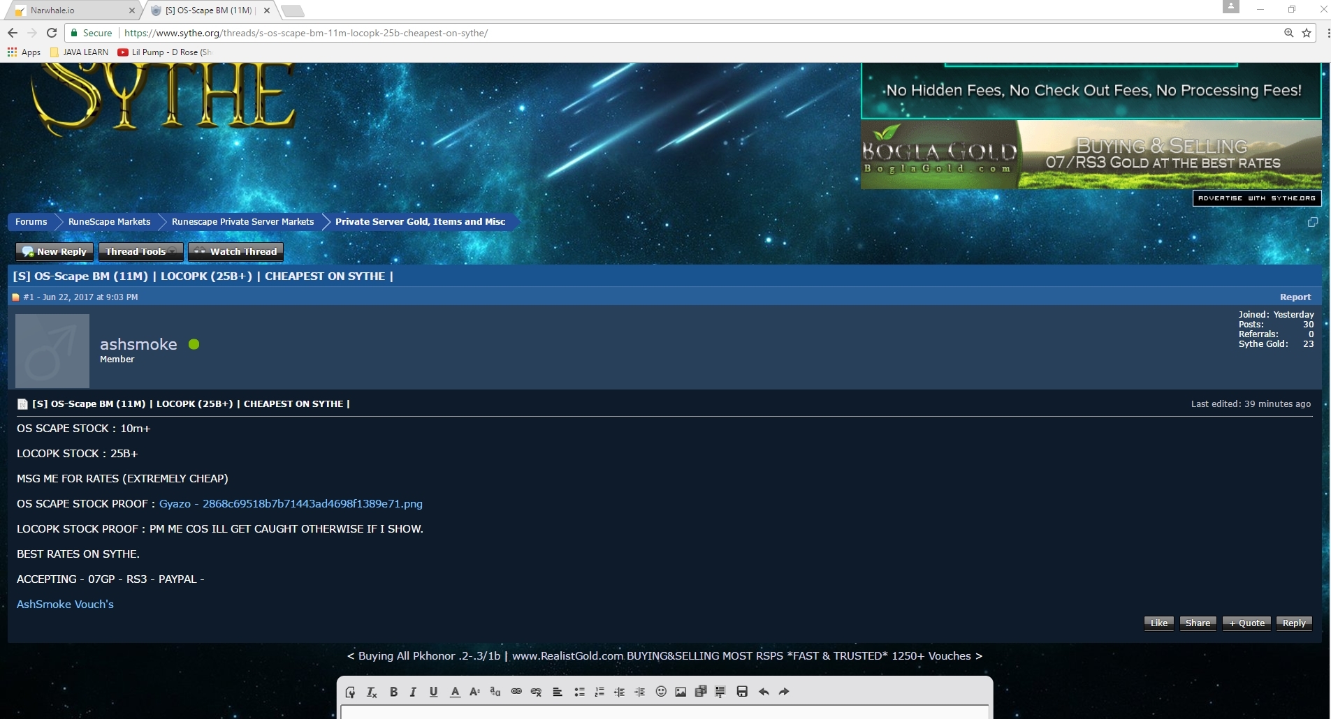The height and width of the screenshot is (719, 1331).
Task: Close the [S] OS-Scape BM tab
Action: point(267,10)
